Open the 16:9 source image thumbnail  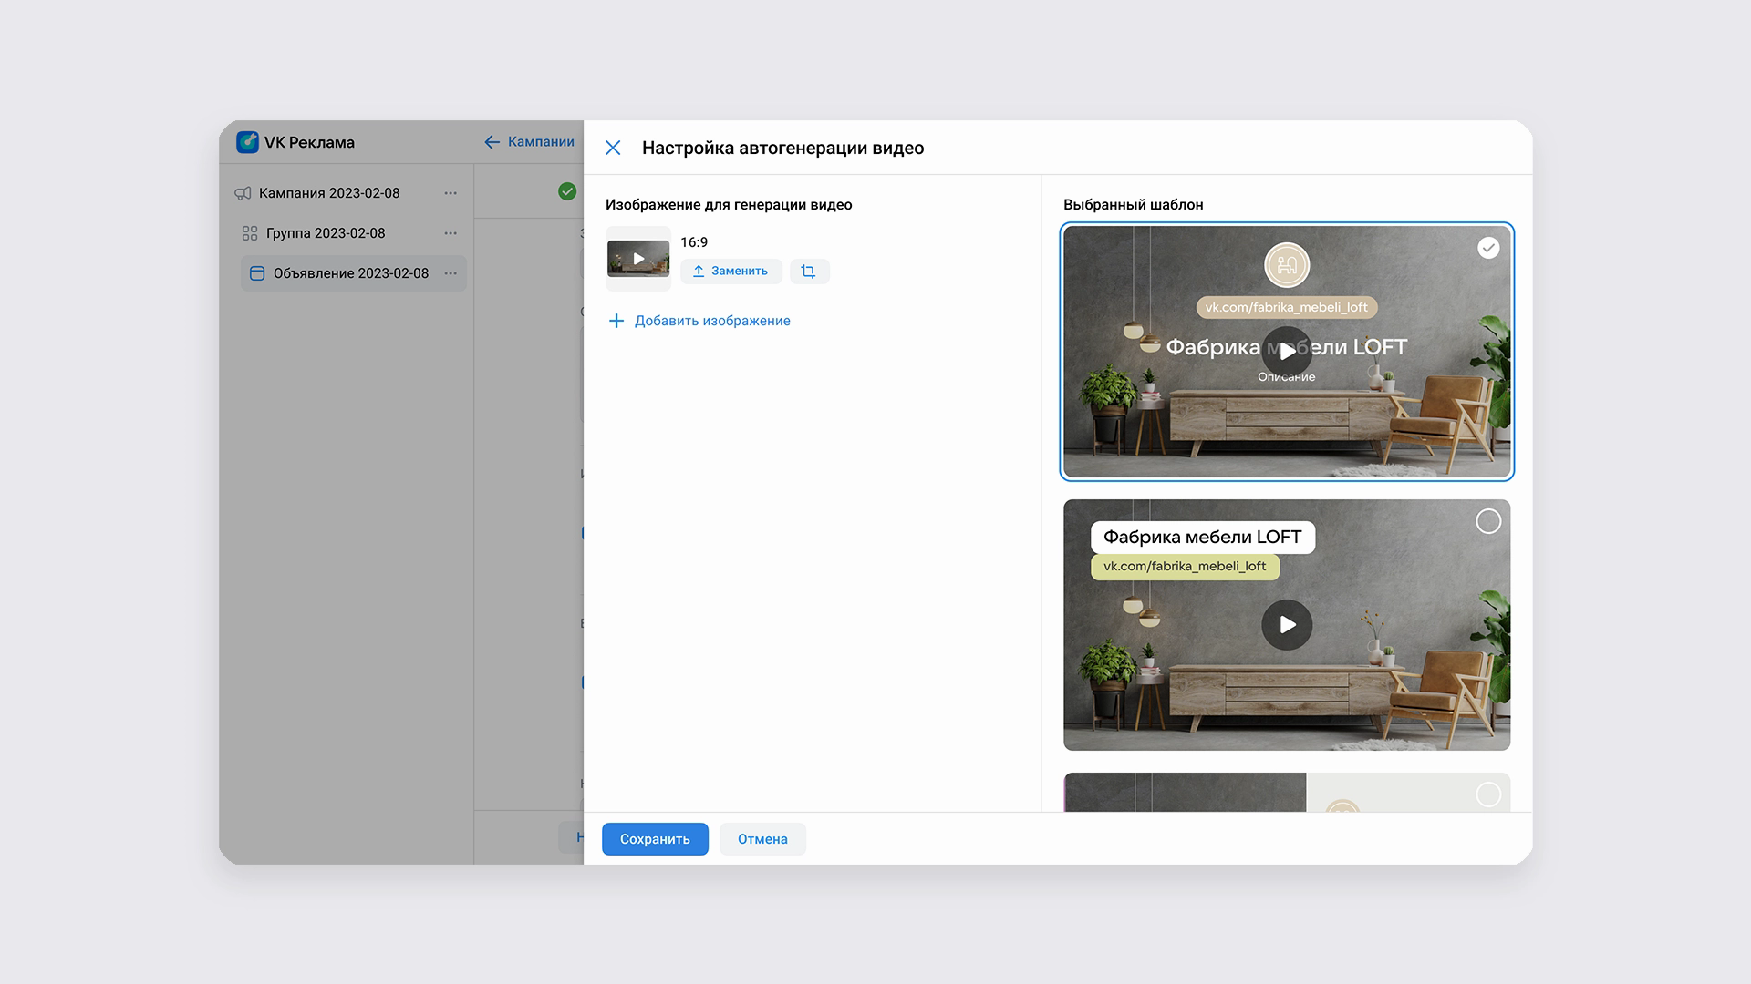coord(638,259)
